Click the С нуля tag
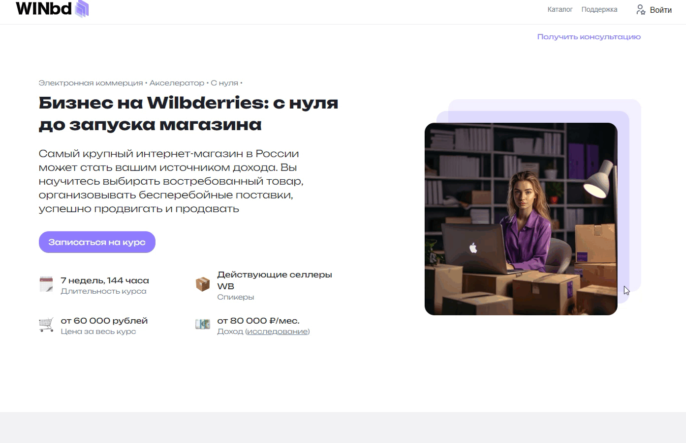The width and height of the screenshot is (686, 443). [224, 83]
